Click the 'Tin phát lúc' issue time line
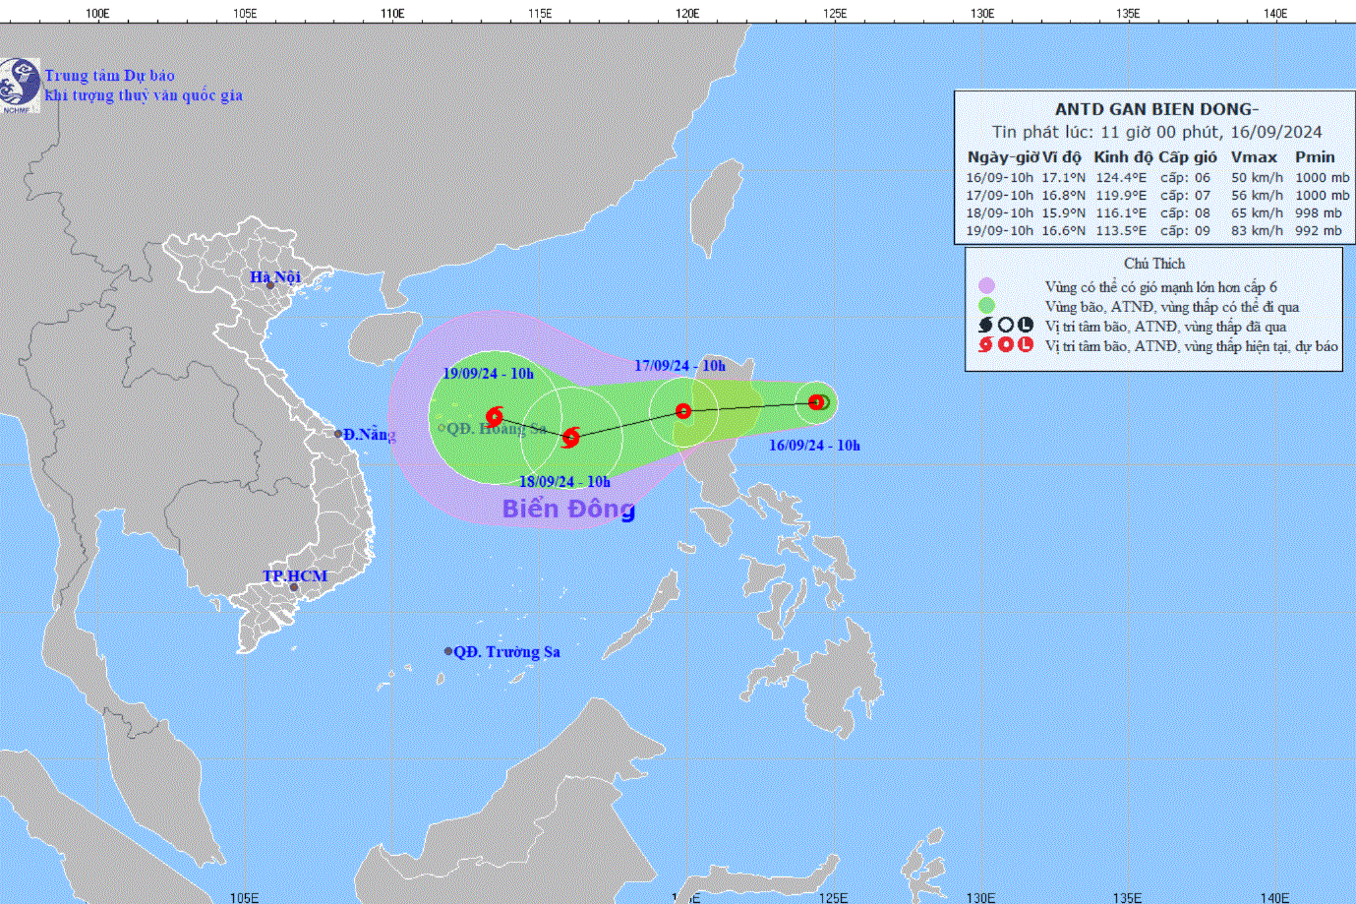Screen dimensions: 1356x904 1156,132
